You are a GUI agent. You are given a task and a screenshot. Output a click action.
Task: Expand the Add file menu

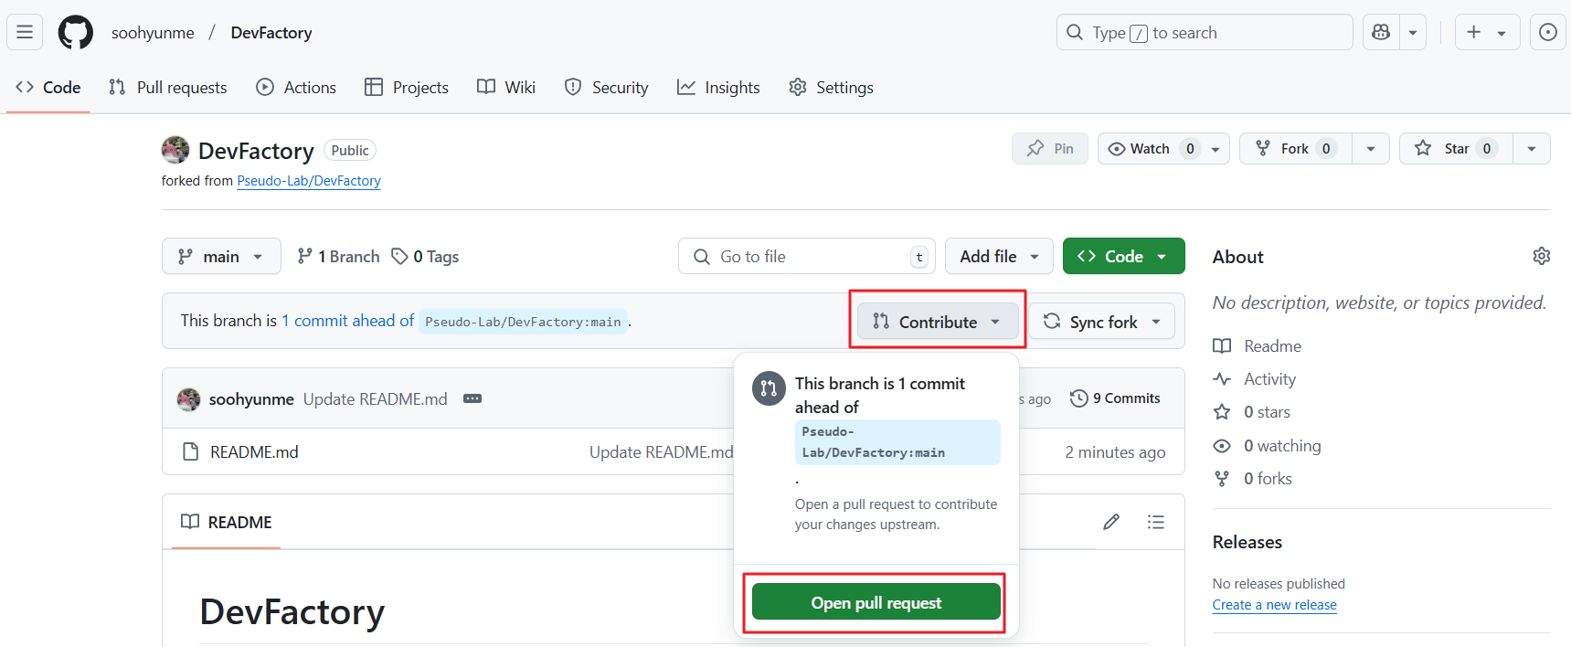(x=998, y=257)
